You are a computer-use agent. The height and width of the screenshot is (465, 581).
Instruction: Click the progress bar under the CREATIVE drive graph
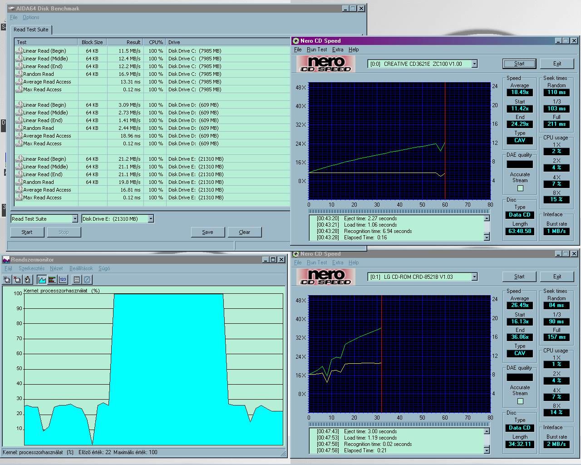(399, 211)
